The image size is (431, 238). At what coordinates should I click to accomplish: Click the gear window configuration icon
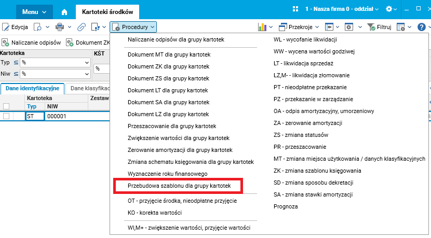tap(349, 27)
